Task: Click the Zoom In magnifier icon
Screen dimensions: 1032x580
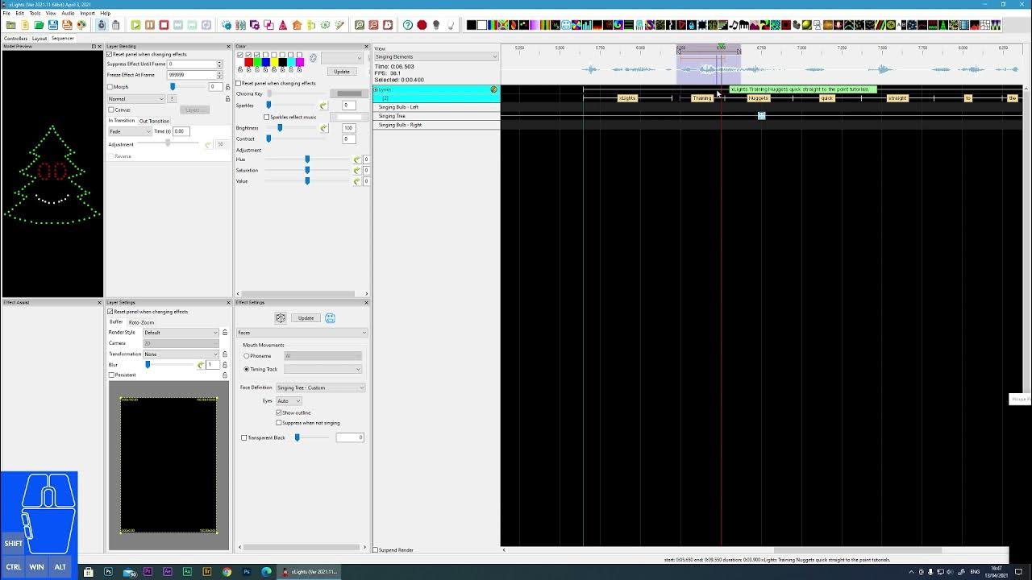Action: click(360, 25)
